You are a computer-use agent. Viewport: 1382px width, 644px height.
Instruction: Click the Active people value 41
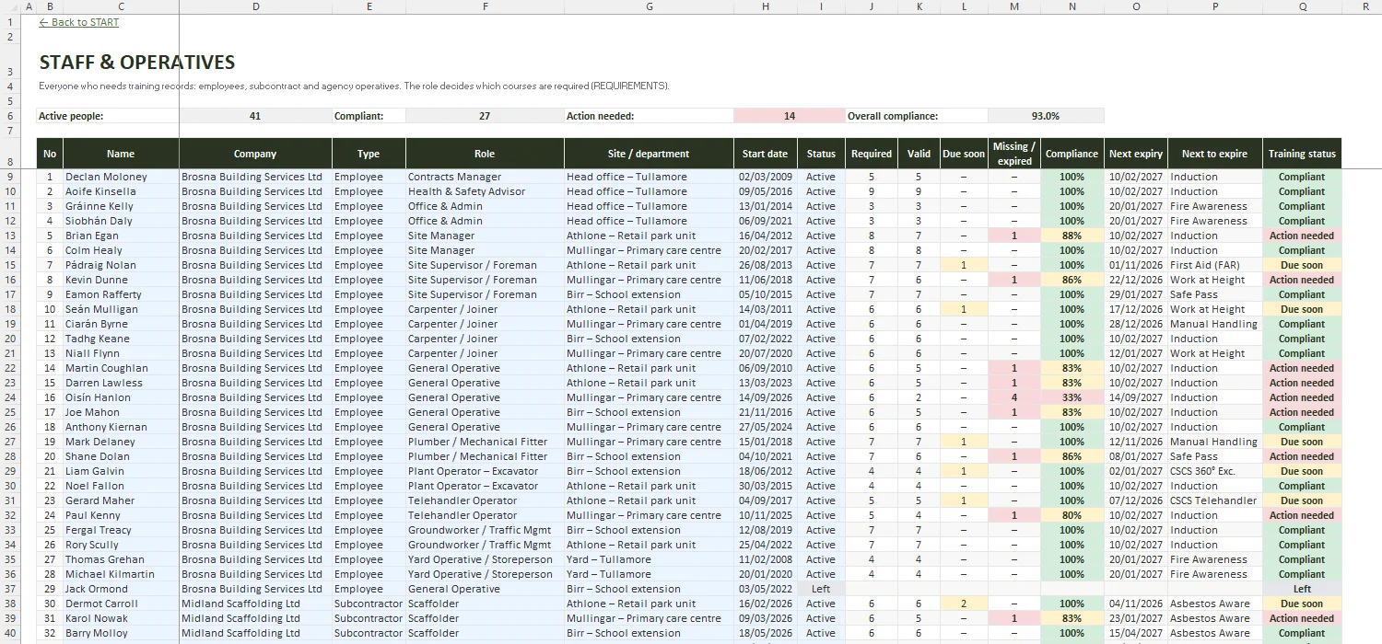tap(255, 116)
